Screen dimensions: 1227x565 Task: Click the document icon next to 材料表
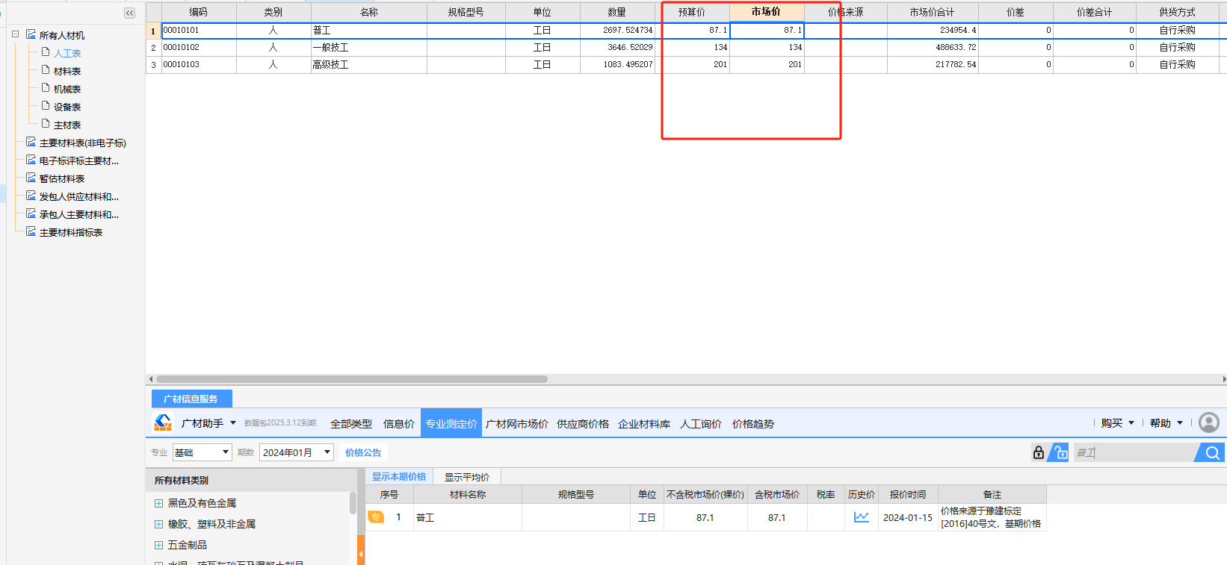coord(46,70)
